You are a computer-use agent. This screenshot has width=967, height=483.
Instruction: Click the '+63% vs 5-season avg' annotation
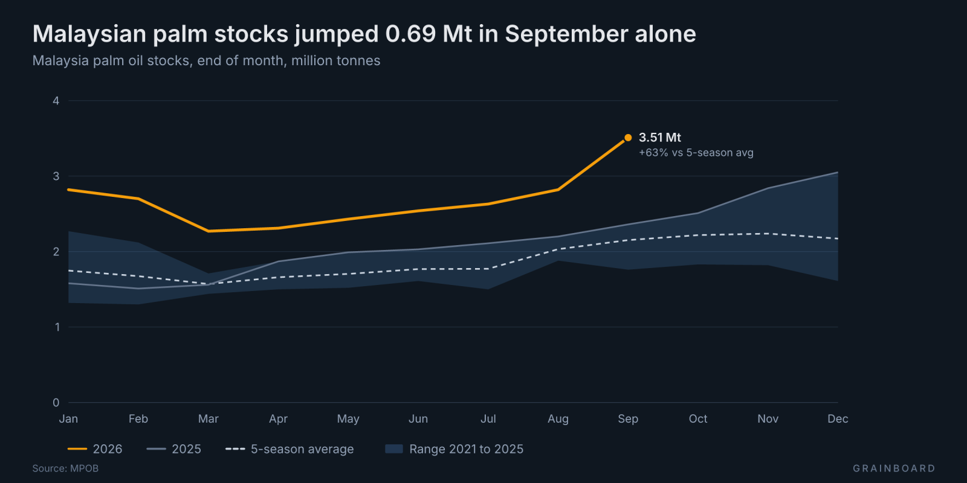pyautogui.click(x=696, y=153)
